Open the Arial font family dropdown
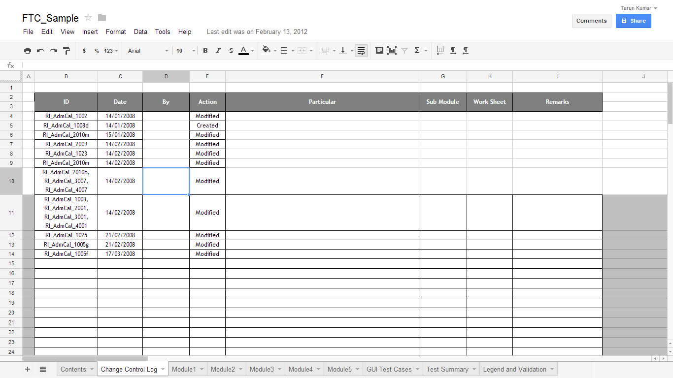 [147, 50]
